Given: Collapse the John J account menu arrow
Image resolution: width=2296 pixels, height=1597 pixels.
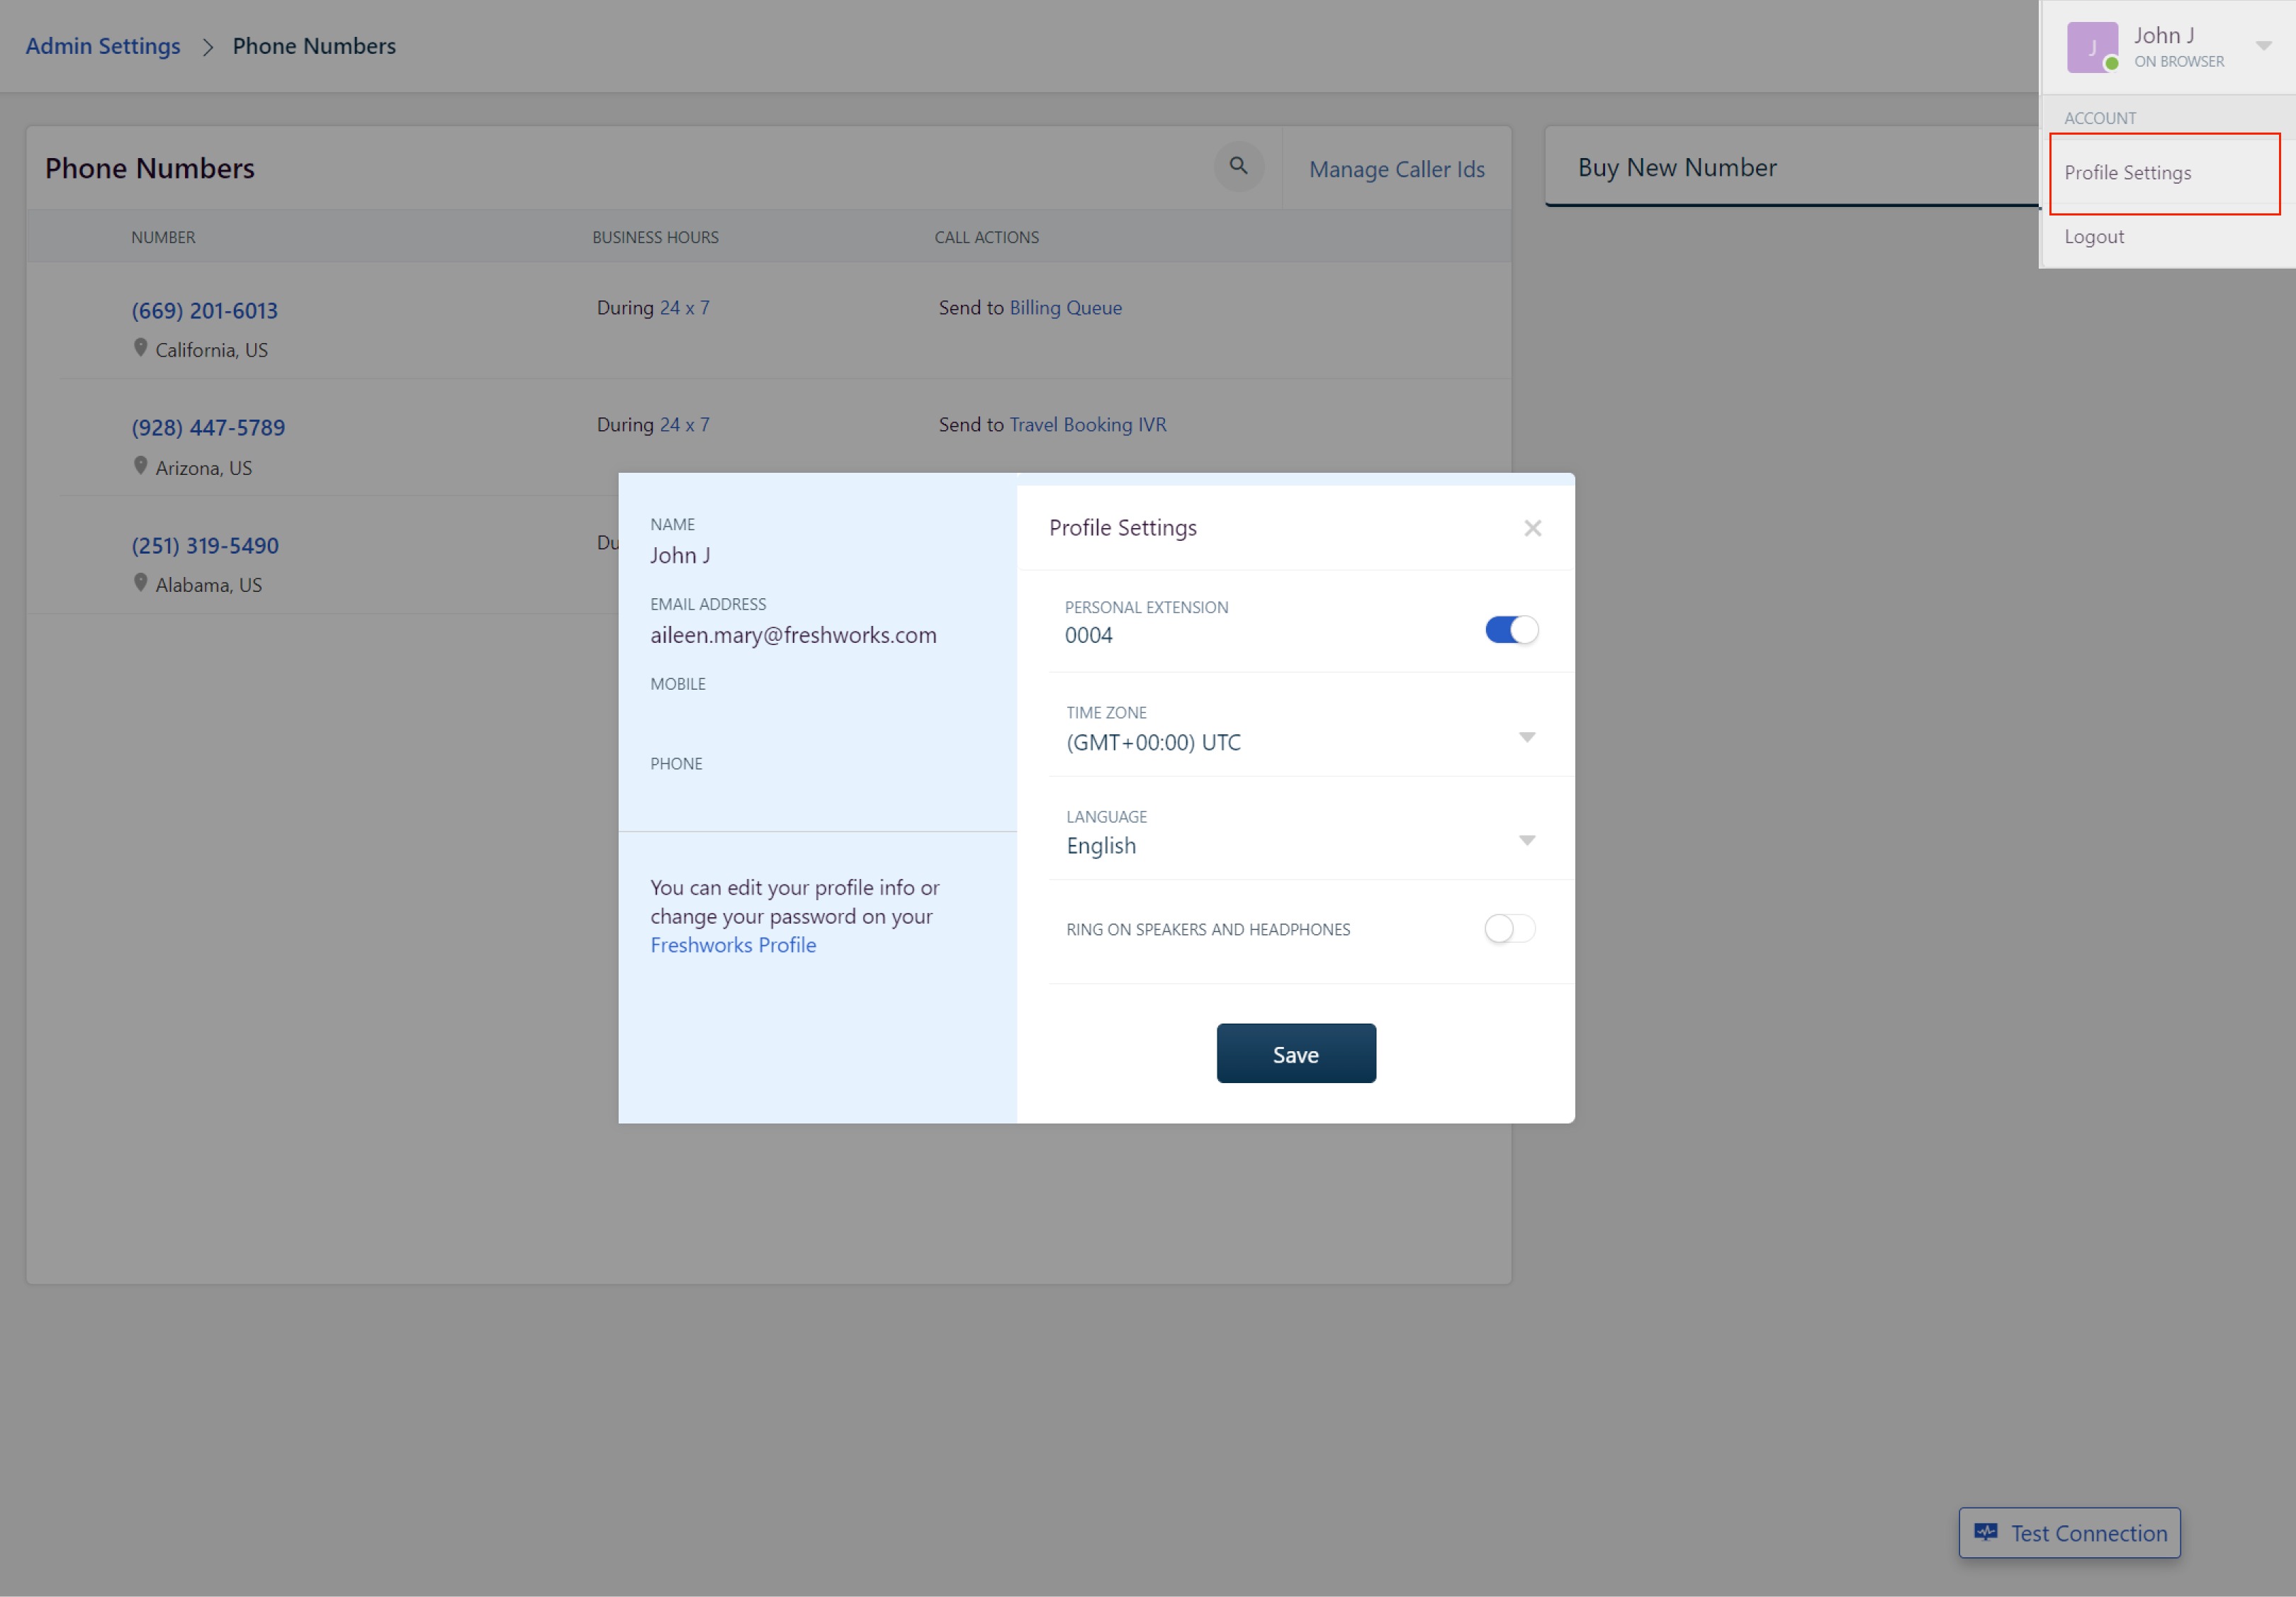Looking at the screenshot, I should (x=2263, y=46).
